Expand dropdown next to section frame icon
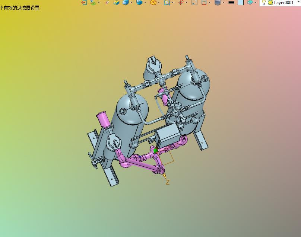 tap(209, 2)
